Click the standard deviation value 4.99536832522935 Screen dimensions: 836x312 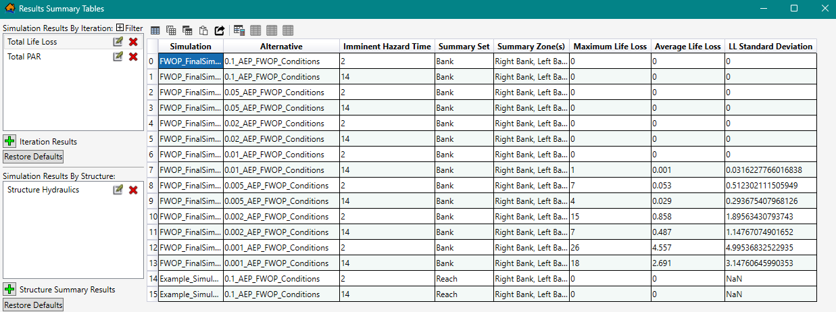click(x=770, y=248)
